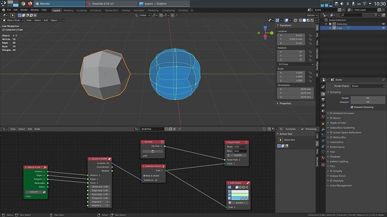Enable Bloom checkbox

[331, 118]
